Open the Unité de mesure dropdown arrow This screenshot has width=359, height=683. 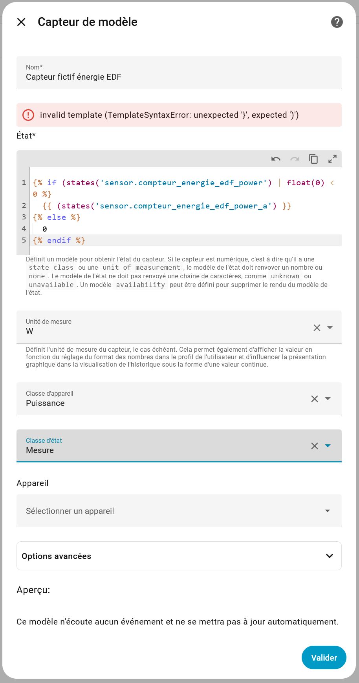click(330, 327)
